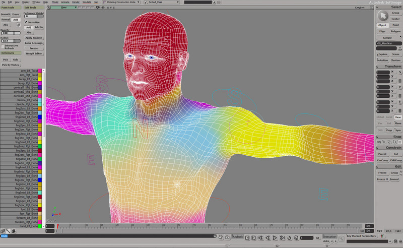The height and width of the screenshot is (248, 403).
Task: Jump to first frame in playback controls
Action: coord(260,238)
